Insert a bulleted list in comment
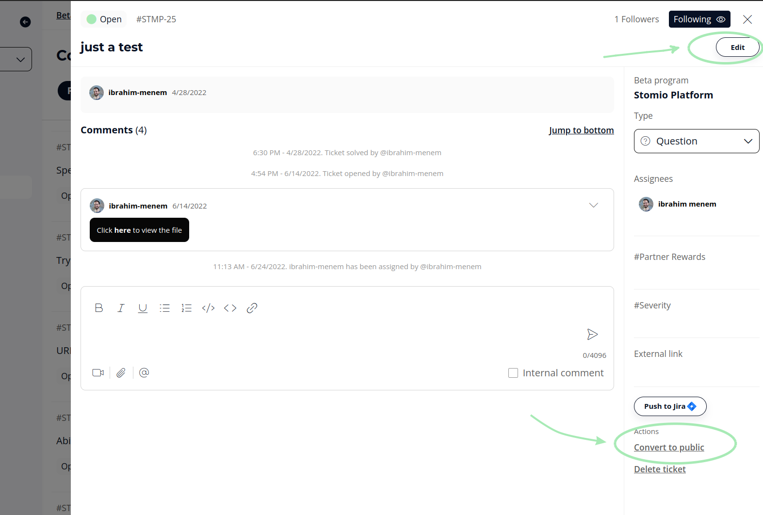Viewport: 763px width, 515px height. [x=164, y=308]
